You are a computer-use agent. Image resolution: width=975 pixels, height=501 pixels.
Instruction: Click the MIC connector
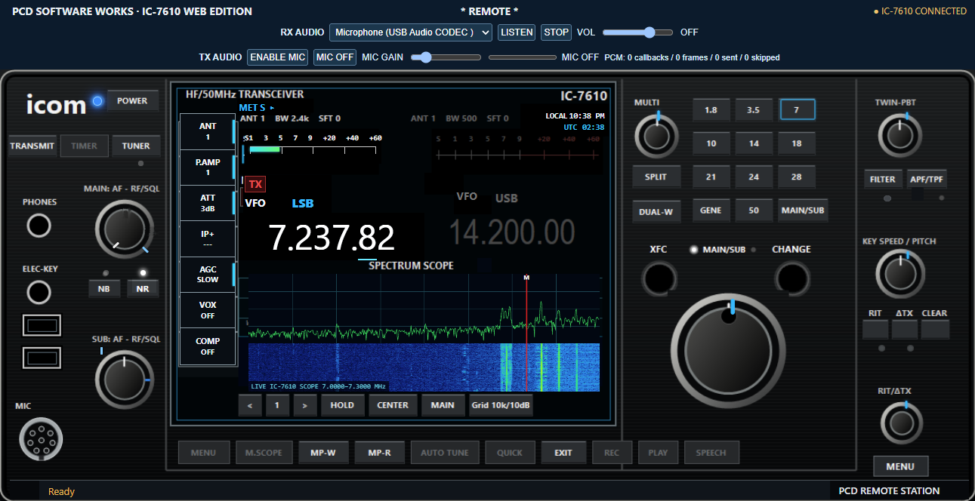click(41, 439)
